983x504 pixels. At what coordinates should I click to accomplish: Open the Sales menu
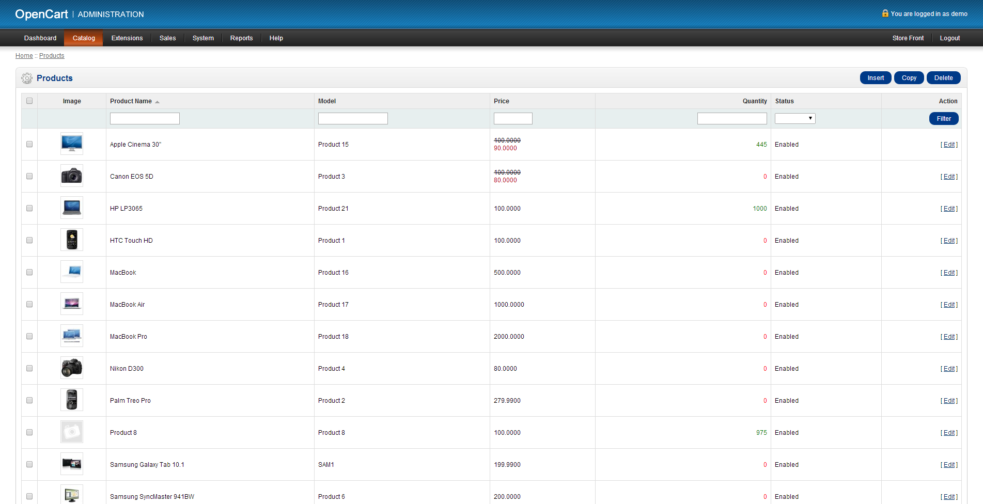[x=167, y=38]
